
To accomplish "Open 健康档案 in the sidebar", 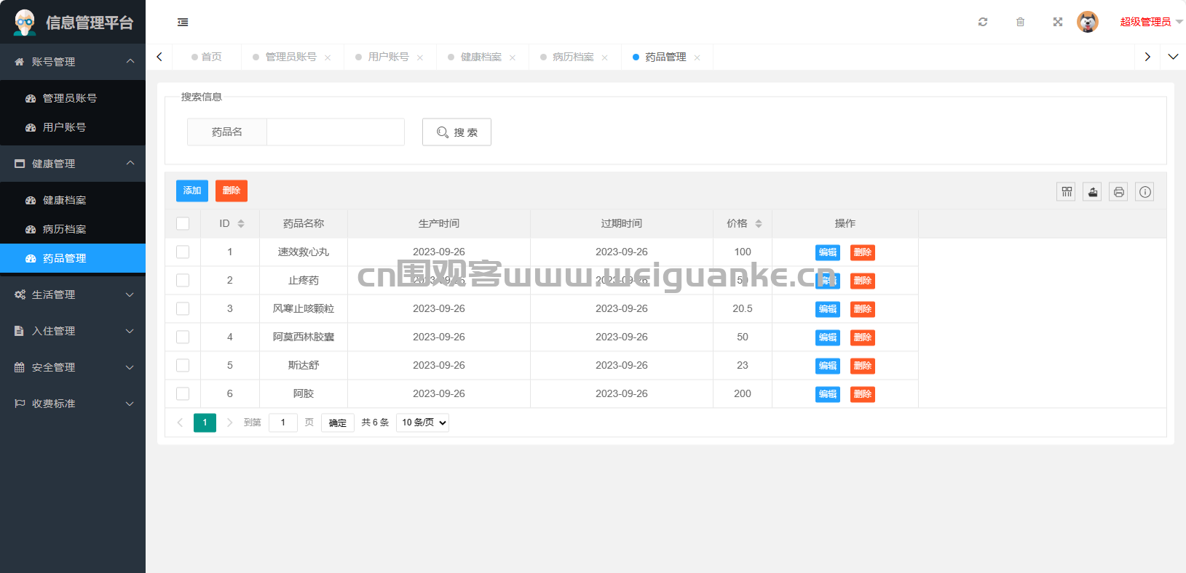I will [73, 200].
